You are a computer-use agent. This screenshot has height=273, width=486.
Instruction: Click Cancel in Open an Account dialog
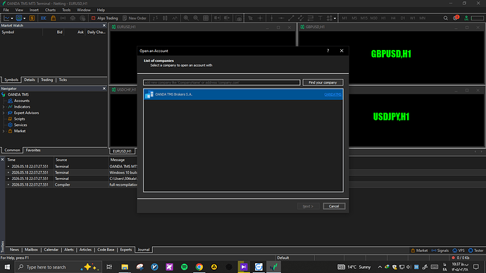click(334, 206)
